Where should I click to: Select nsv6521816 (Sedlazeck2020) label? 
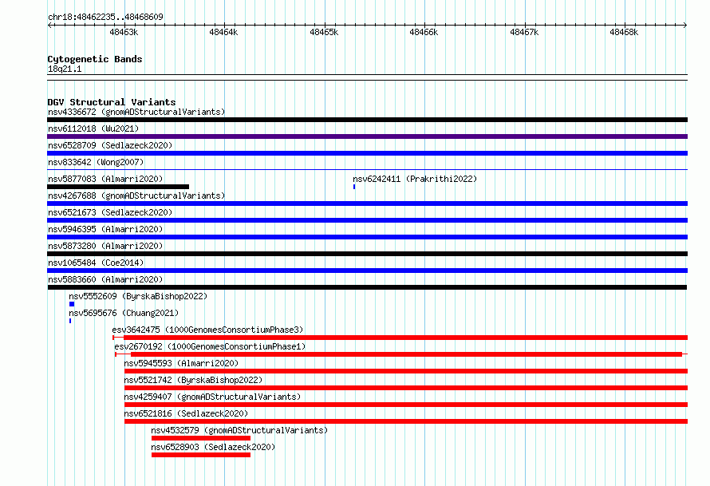click(186, 413)
